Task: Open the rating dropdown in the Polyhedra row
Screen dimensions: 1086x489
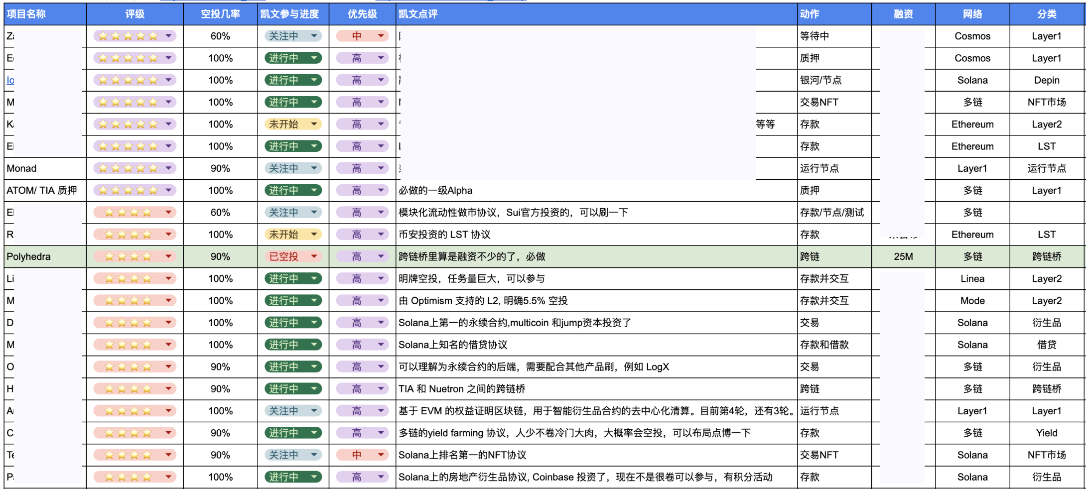Action: (135, 256)
